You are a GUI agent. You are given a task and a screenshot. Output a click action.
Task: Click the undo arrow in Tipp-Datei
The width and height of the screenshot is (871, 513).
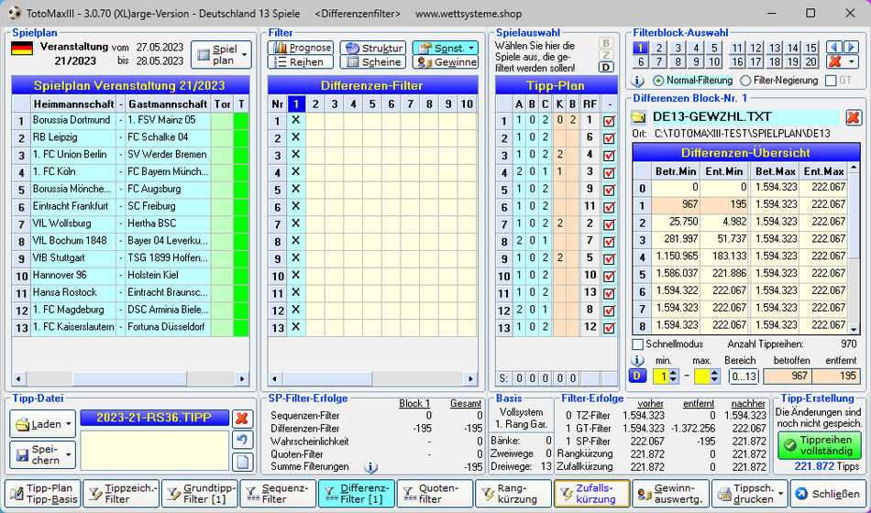[x=242, y=440]
